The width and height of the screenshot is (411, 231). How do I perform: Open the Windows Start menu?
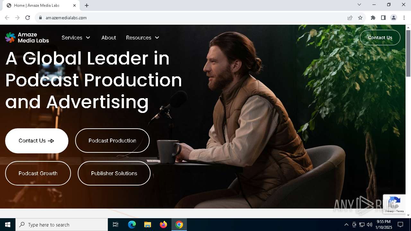tap(8, 225)
